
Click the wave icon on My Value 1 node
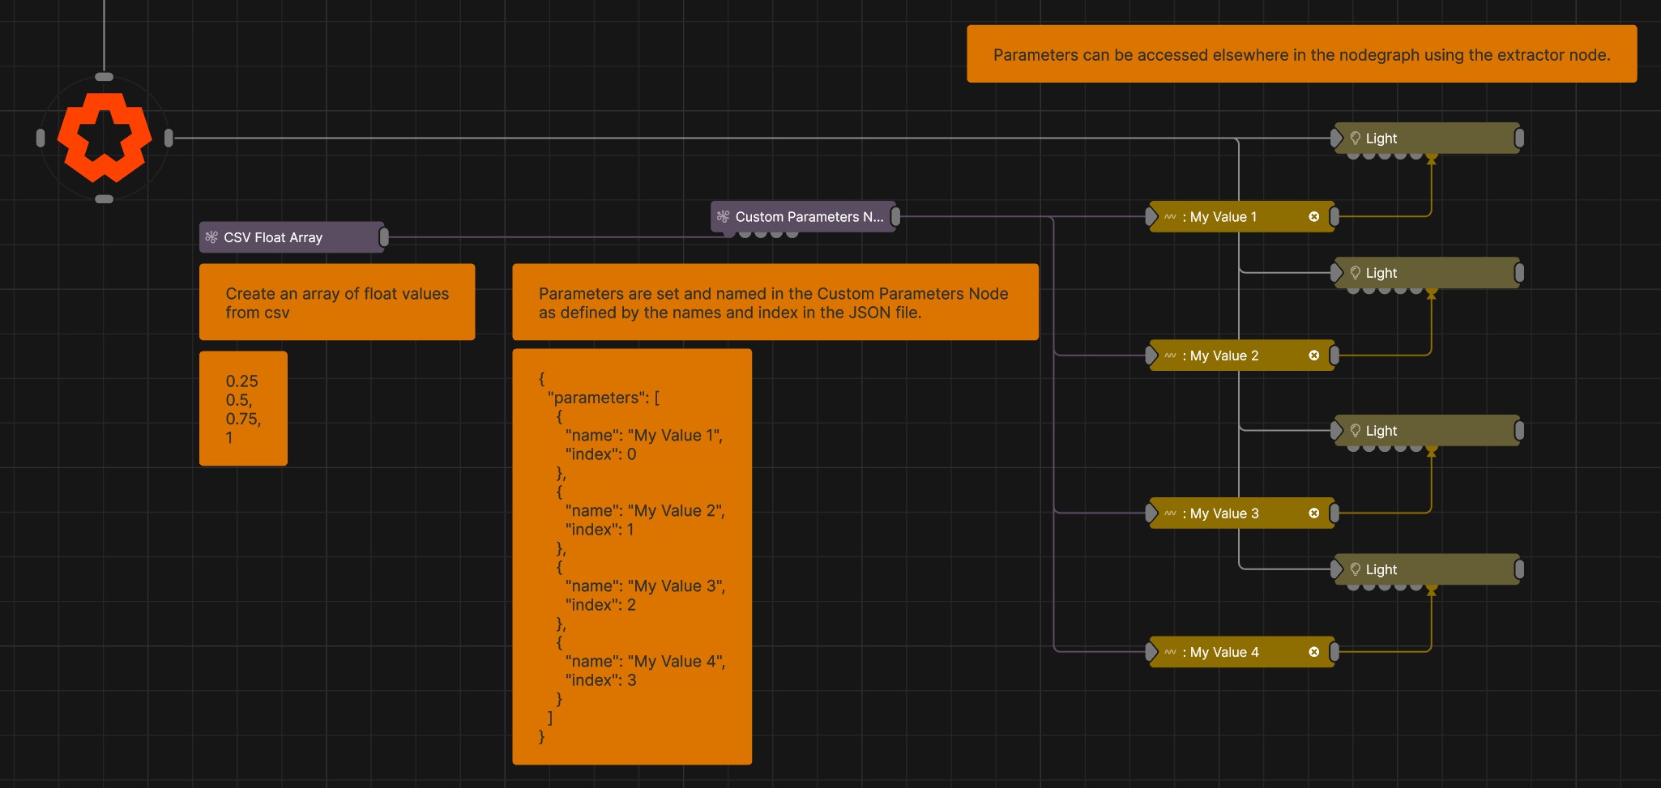click(1170, 217)
